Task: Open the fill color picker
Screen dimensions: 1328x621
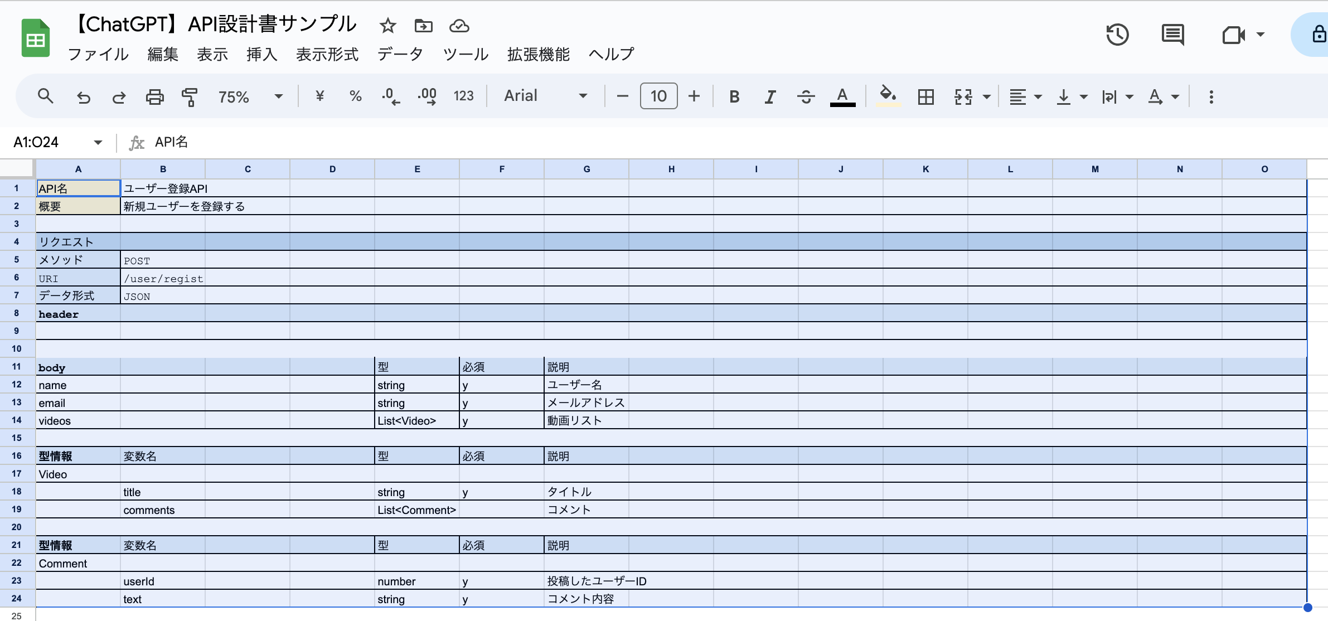Action: tap(888, 96)
